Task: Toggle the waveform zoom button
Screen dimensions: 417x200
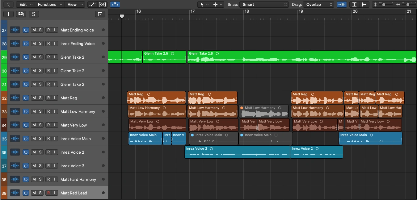Action: click(342, 4)
